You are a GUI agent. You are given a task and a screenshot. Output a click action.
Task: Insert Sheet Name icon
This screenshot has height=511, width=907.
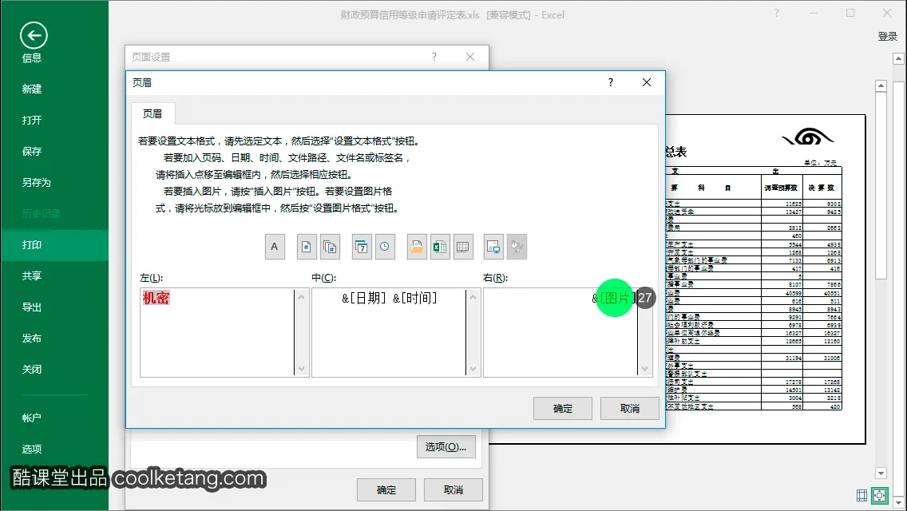[x=463, y=247]
